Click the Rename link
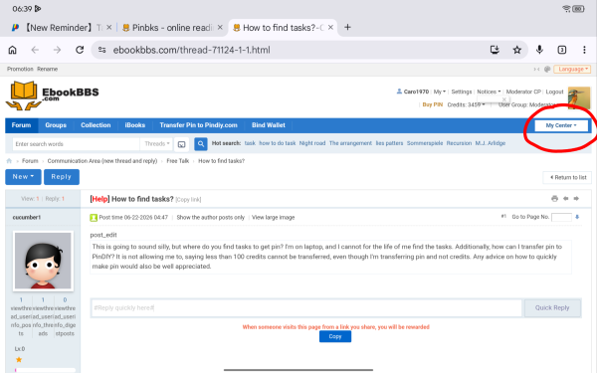This screenshot has width=597, height=373. tap(47, 69)
